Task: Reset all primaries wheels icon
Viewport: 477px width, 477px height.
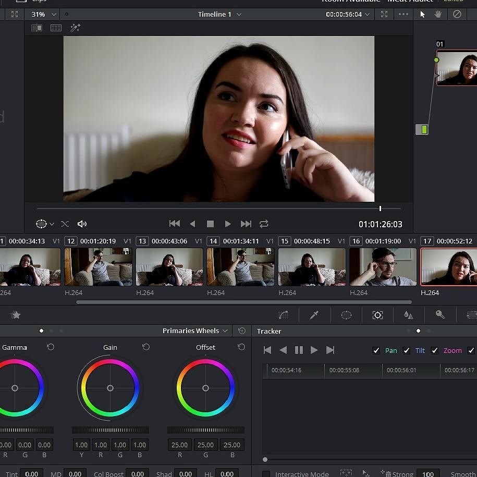Action: [242, 331]
